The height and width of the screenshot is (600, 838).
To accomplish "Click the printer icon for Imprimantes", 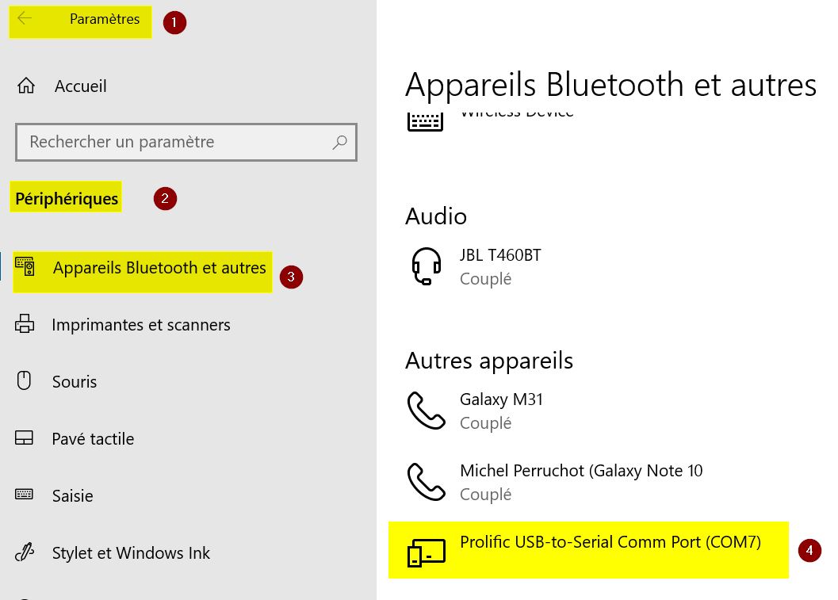I will [x=25, y=323].
